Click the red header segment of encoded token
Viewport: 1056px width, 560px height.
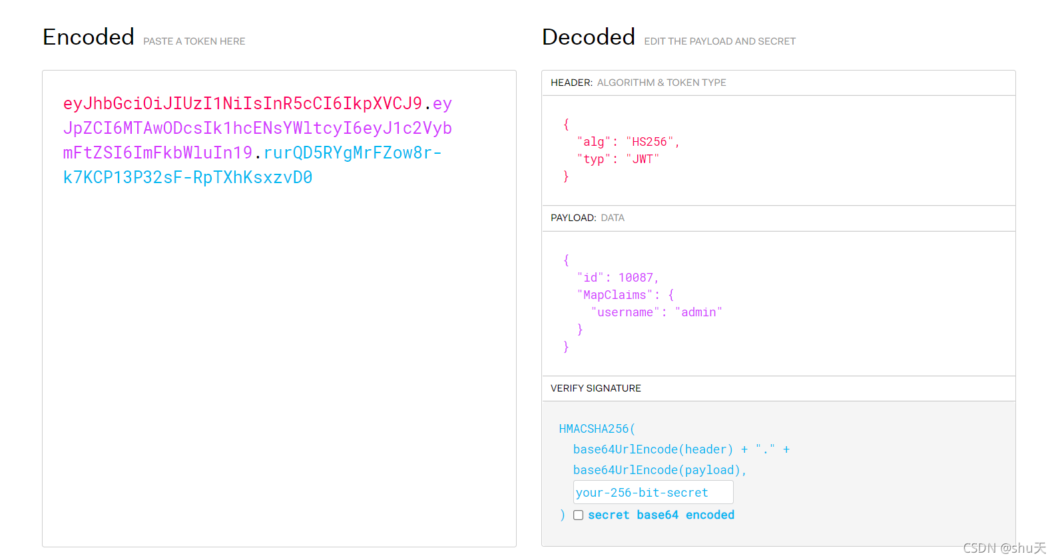pos(242,103)
